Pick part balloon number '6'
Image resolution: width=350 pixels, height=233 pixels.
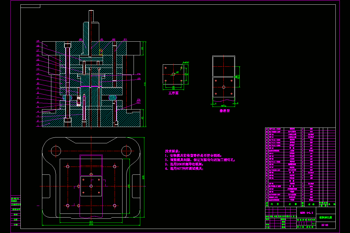(38, 102)
